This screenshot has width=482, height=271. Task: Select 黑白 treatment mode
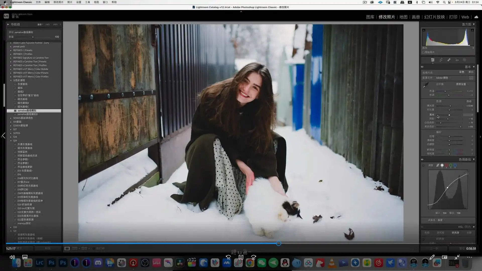point(471,72)
